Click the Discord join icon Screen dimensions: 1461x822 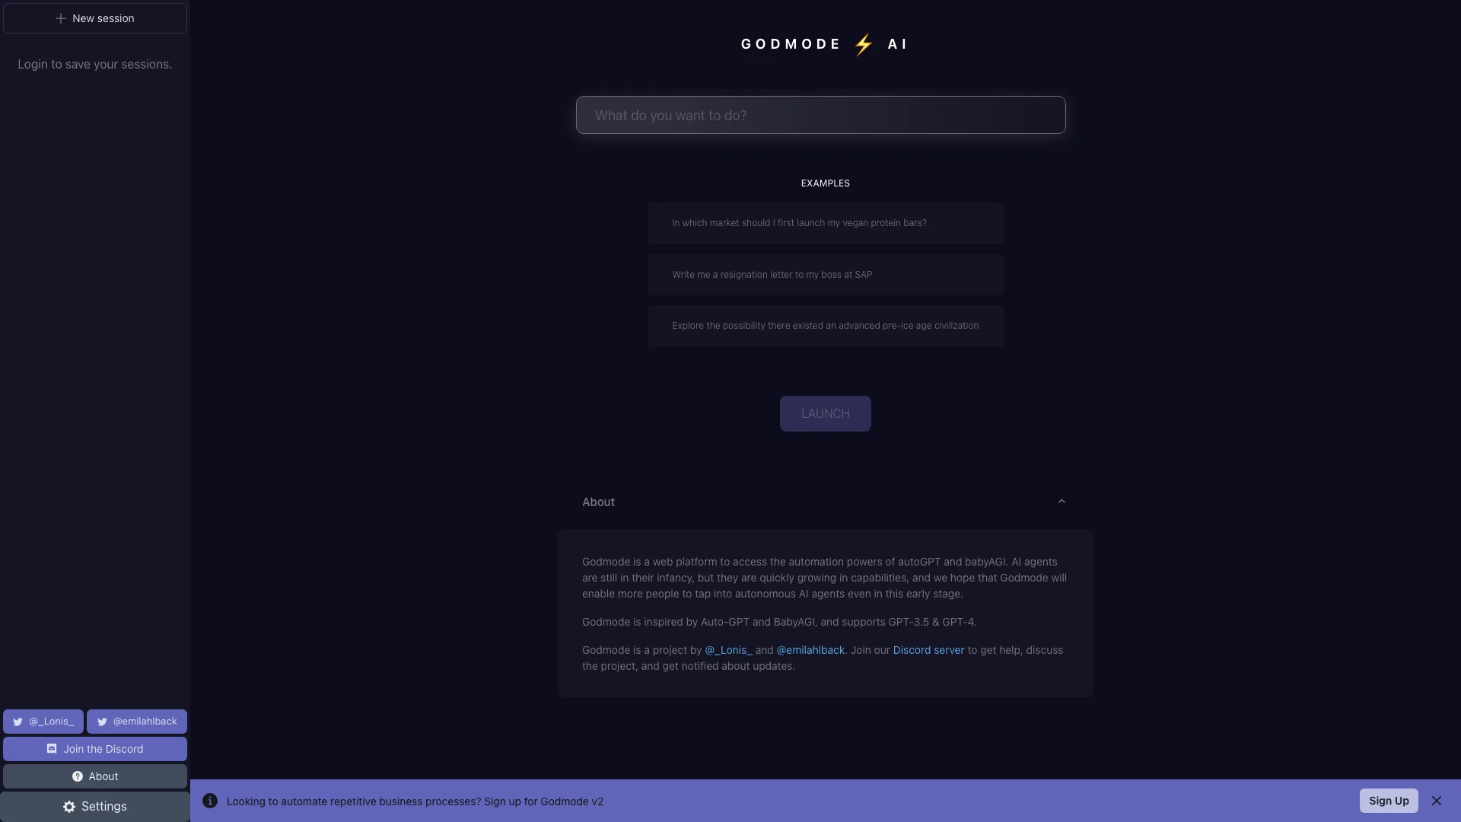pyautogui.click(x=51, y=749)
